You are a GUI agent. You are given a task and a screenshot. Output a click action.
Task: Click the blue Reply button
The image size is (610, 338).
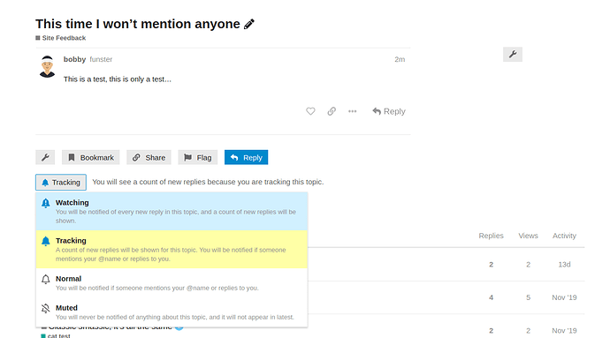pos(247,157)
